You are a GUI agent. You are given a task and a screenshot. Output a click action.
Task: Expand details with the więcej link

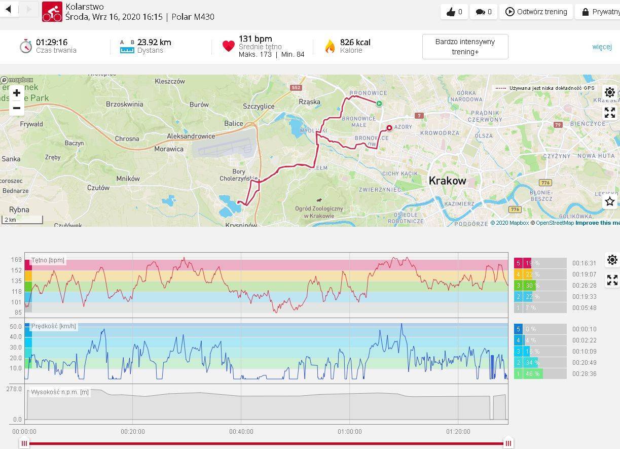coord(602,47)
